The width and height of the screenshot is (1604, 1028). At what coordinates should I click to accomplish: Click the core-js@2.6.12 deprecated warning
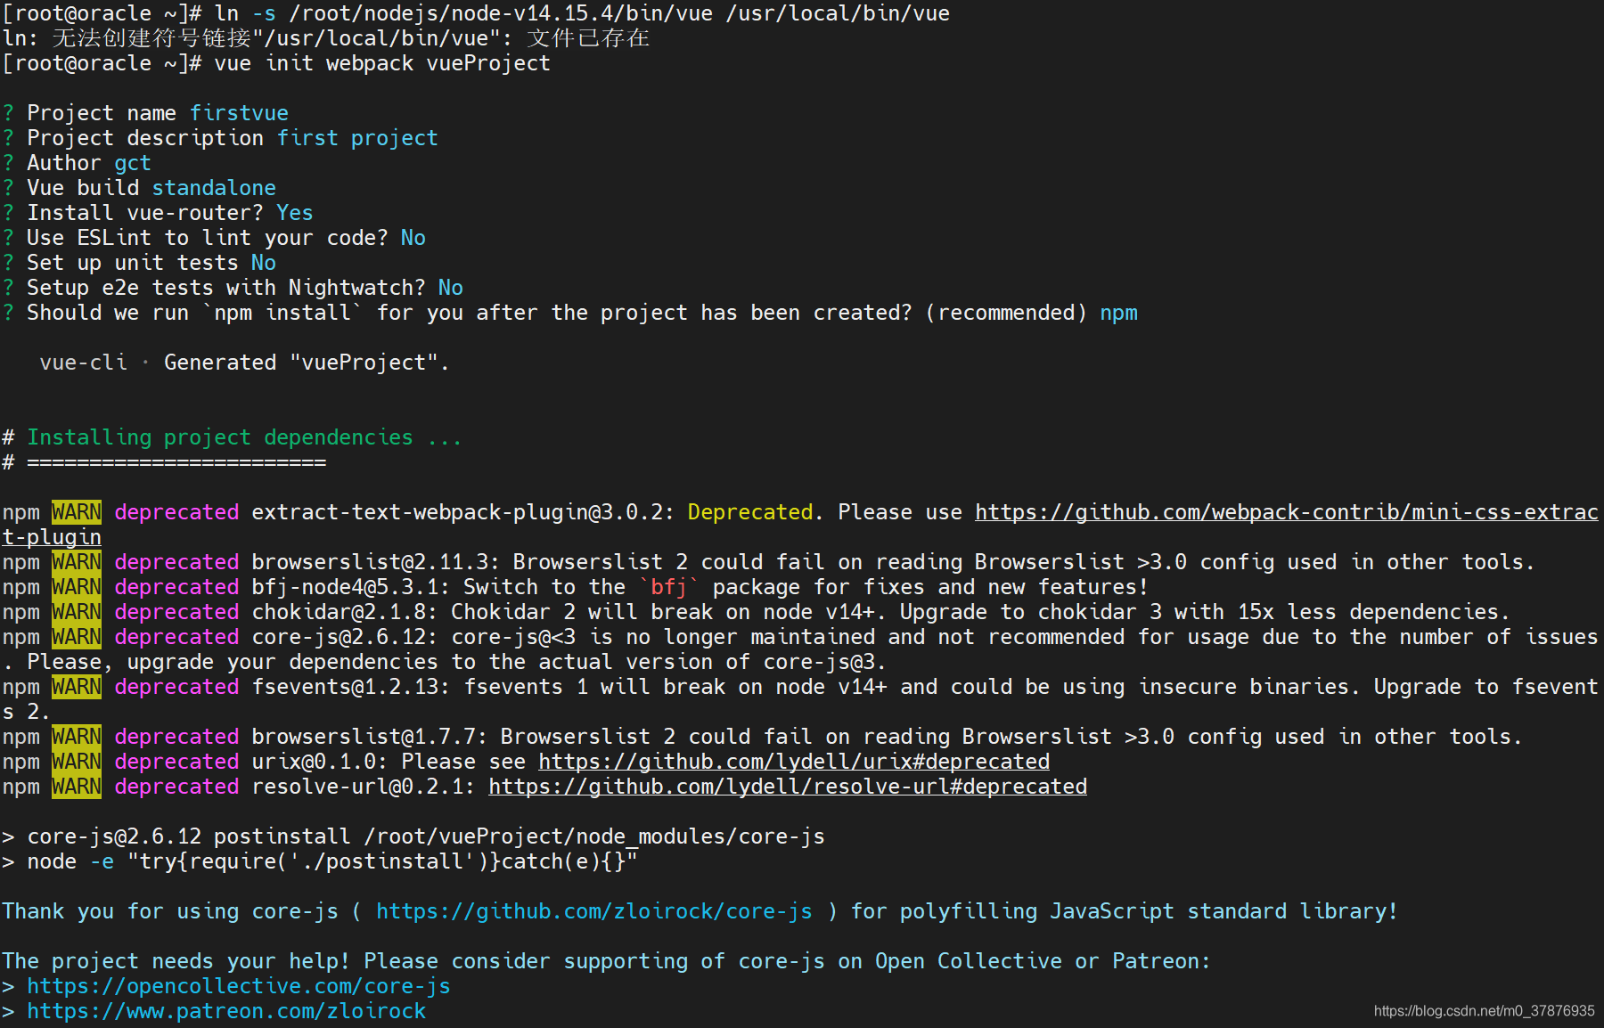click(800, 649)
